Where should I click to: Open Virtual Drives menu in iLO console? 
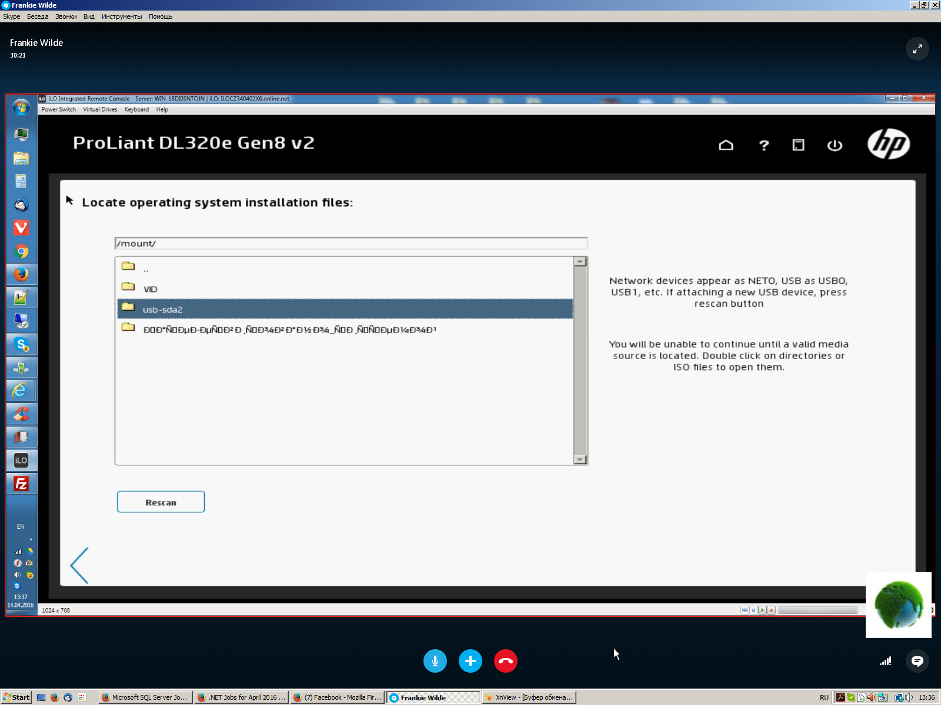click(x=100, y=109)
